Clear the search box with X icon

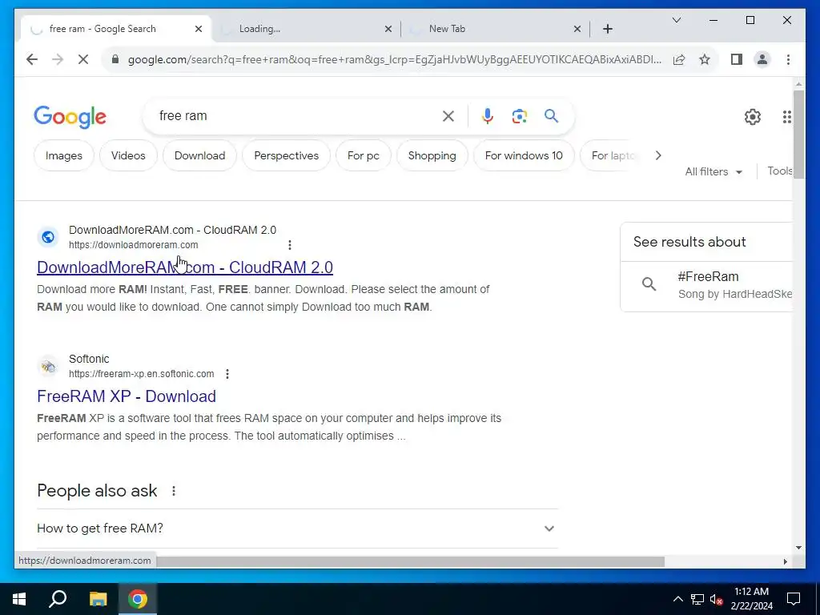448,116
